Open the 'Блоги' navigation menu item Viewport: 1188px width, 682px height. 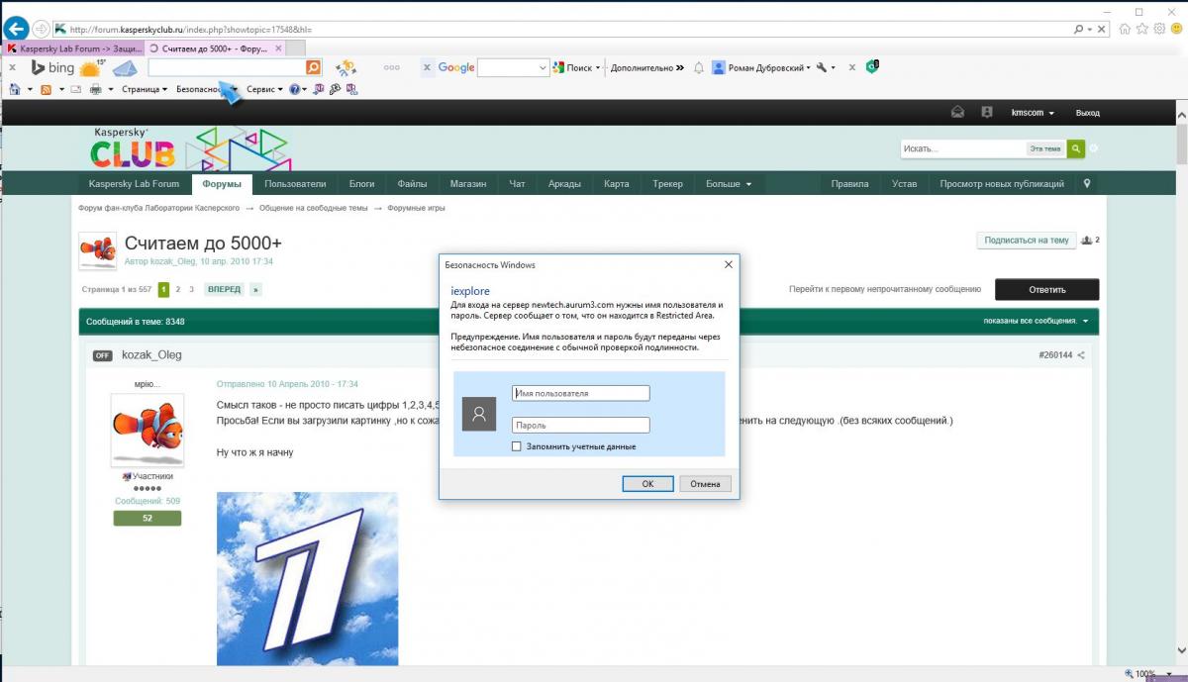point(361,184)
